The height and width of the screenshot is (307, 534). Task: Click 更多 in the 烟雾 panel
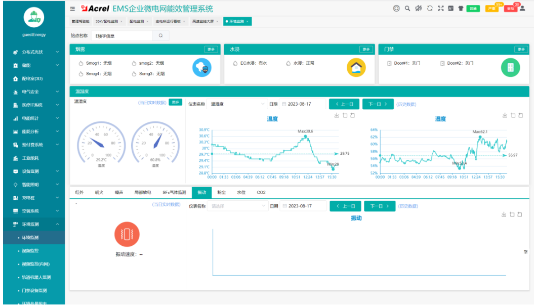[x=211, y=50]
